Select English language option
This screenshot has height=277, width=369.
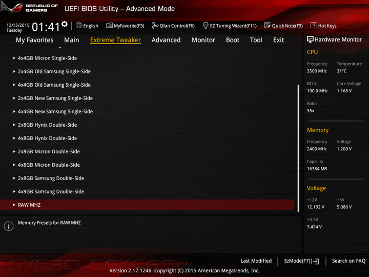[x=91, y=26]
